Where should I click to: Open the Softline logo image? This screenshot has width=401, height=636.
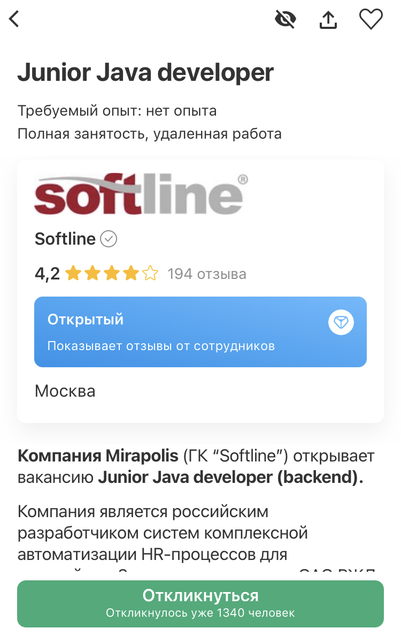(x=141, y=194)
